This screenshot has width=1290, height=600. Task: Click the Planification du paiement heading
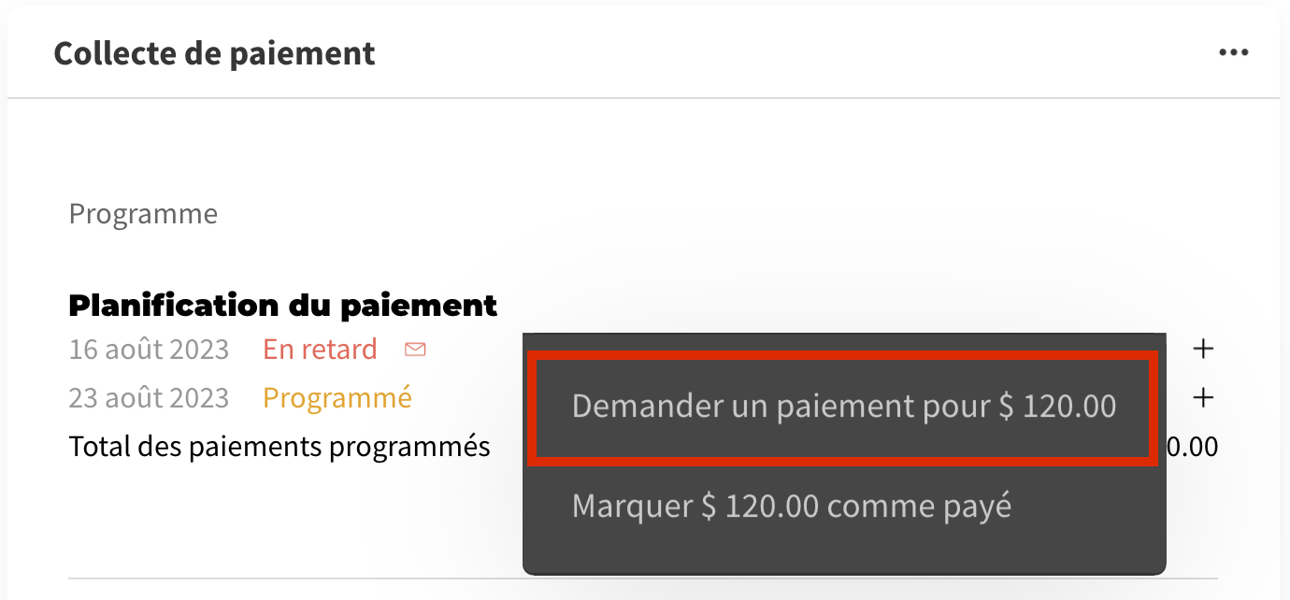click(282, 305)
